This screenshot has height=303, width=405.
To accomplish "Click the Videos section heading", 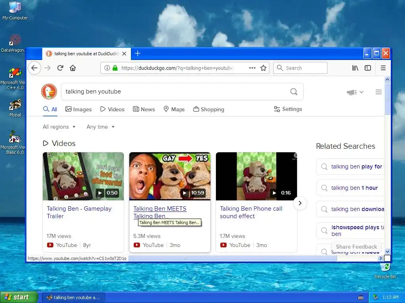I will (x=59, y=143).
